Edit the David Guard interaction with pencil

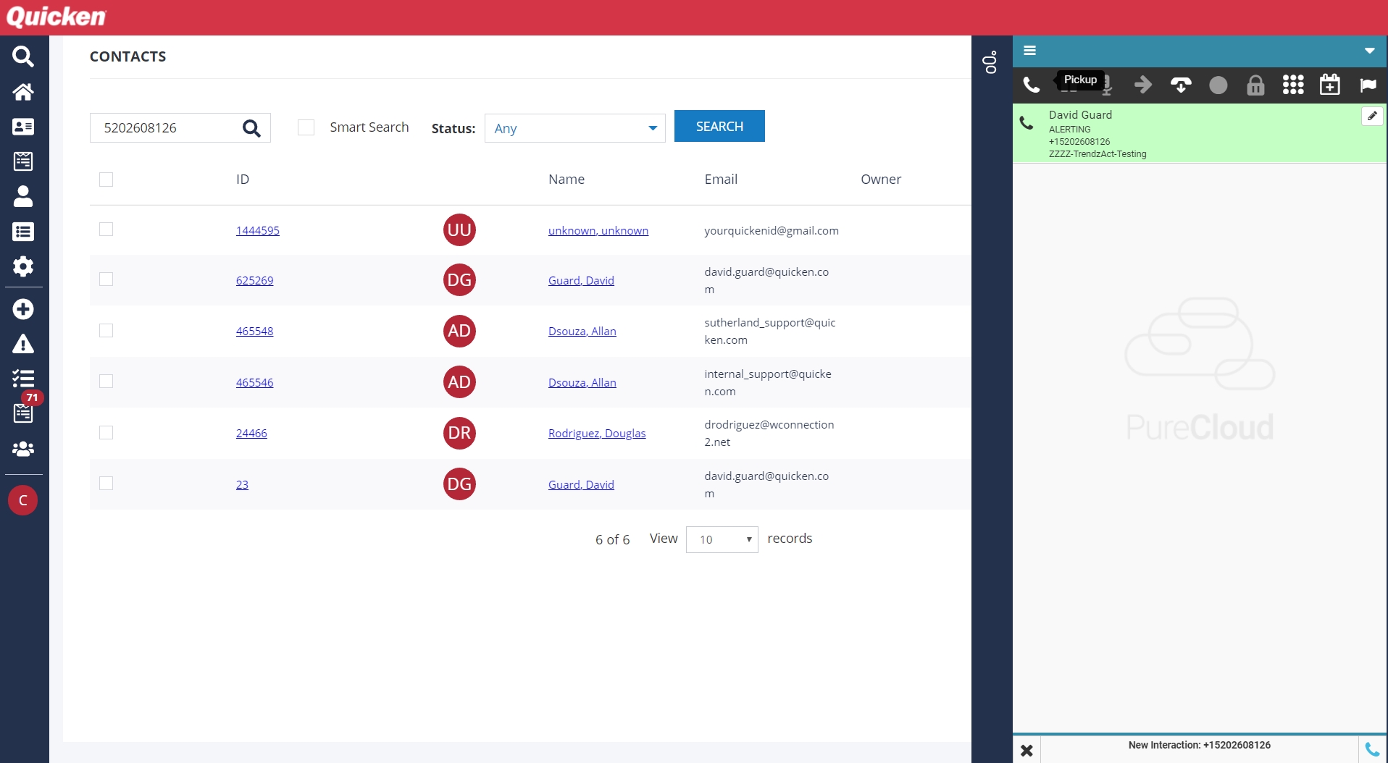(1371, 116)
